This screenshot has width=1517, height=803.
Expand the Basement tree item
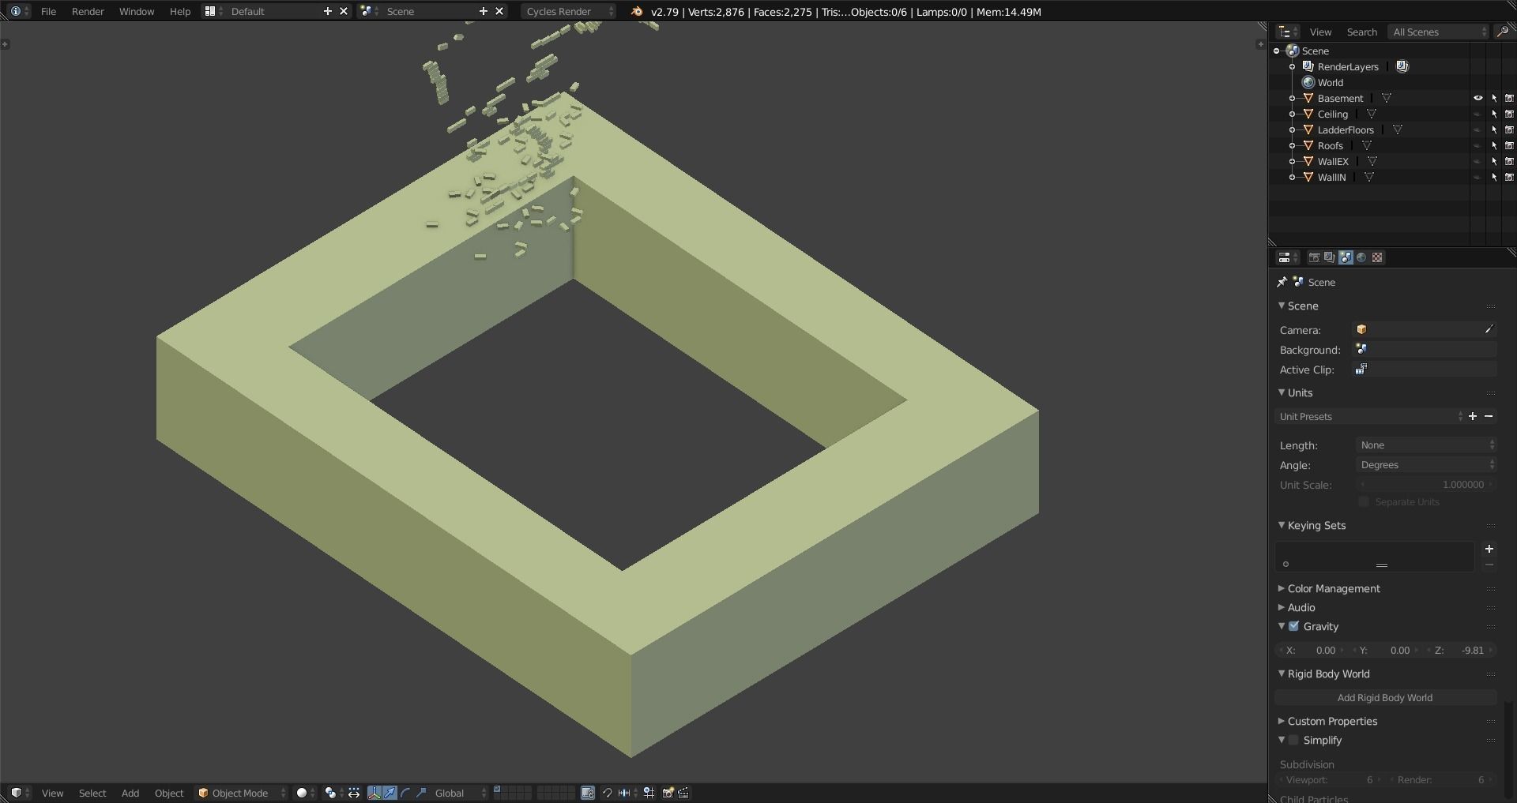click(1292, 98)
